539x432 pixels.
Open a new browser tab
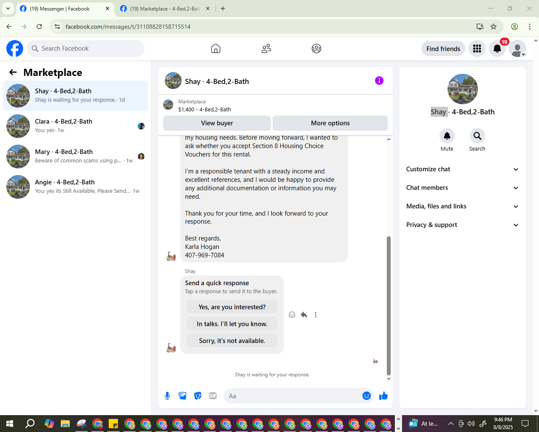click(223, 8)
